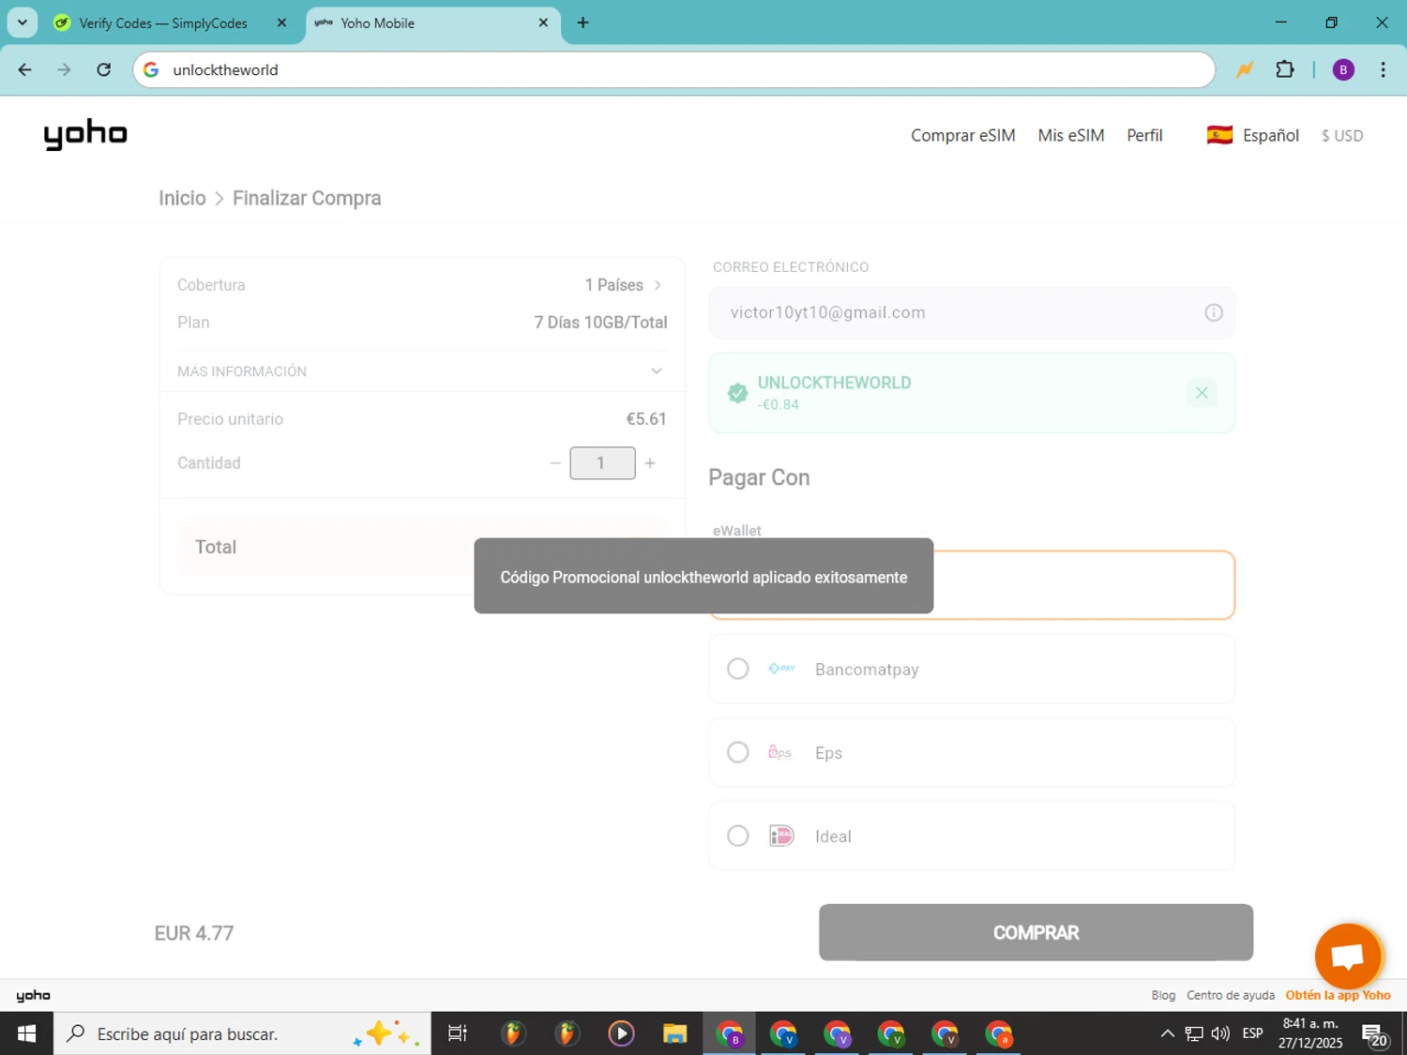Click the COMPRAR button
This screenshot has height=1055, width=1407.
pos(1036,932)
